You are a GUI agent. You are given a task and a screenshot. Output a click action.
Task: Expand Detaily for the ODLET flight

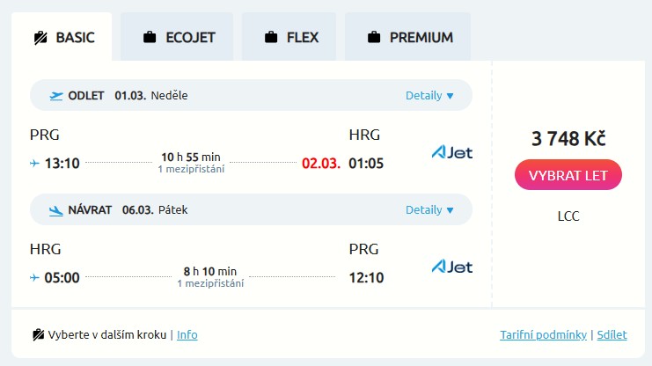[429, 95]
